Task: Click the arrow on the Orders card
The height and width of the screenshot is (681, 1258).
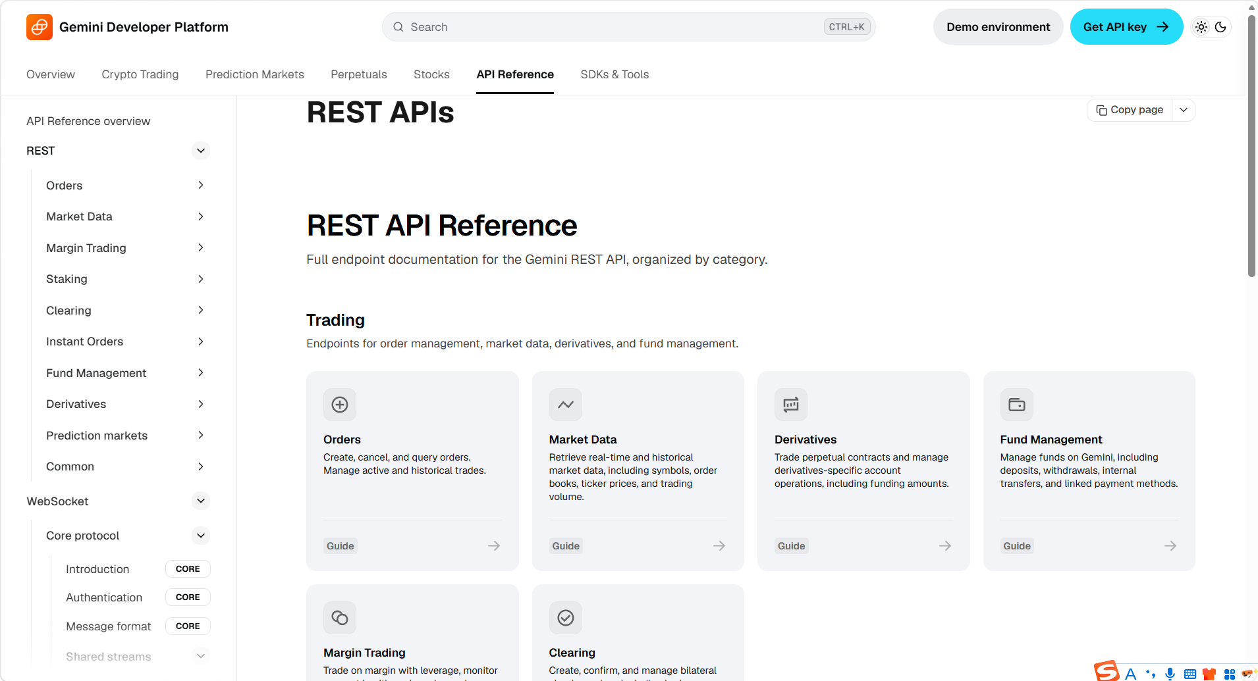Action: 494,546
